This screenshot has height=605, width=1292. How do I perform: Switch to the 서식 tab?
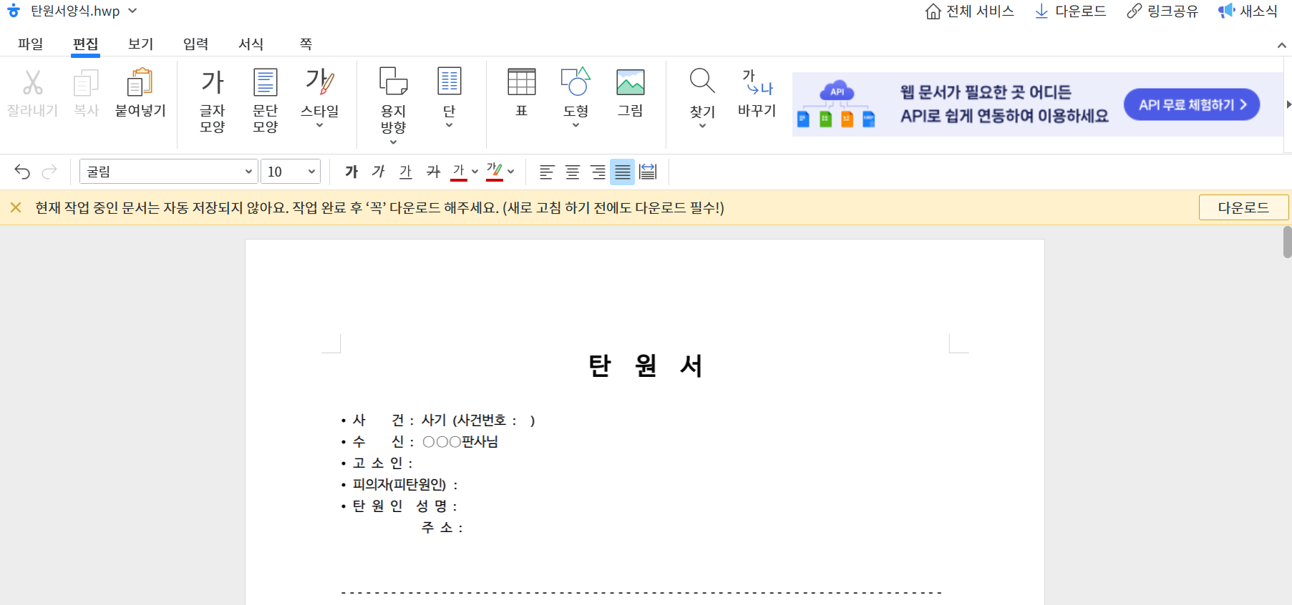[x=251, y=44]
